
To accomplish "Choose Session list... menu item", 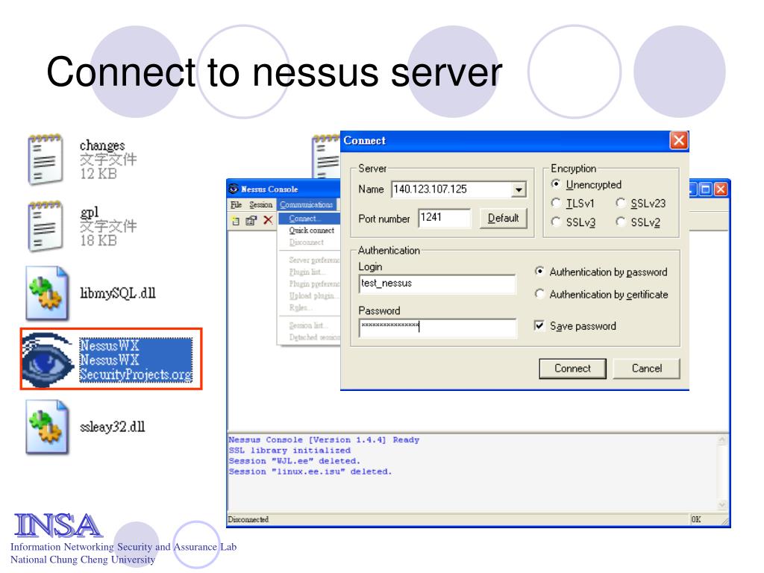I will [309, 325].
